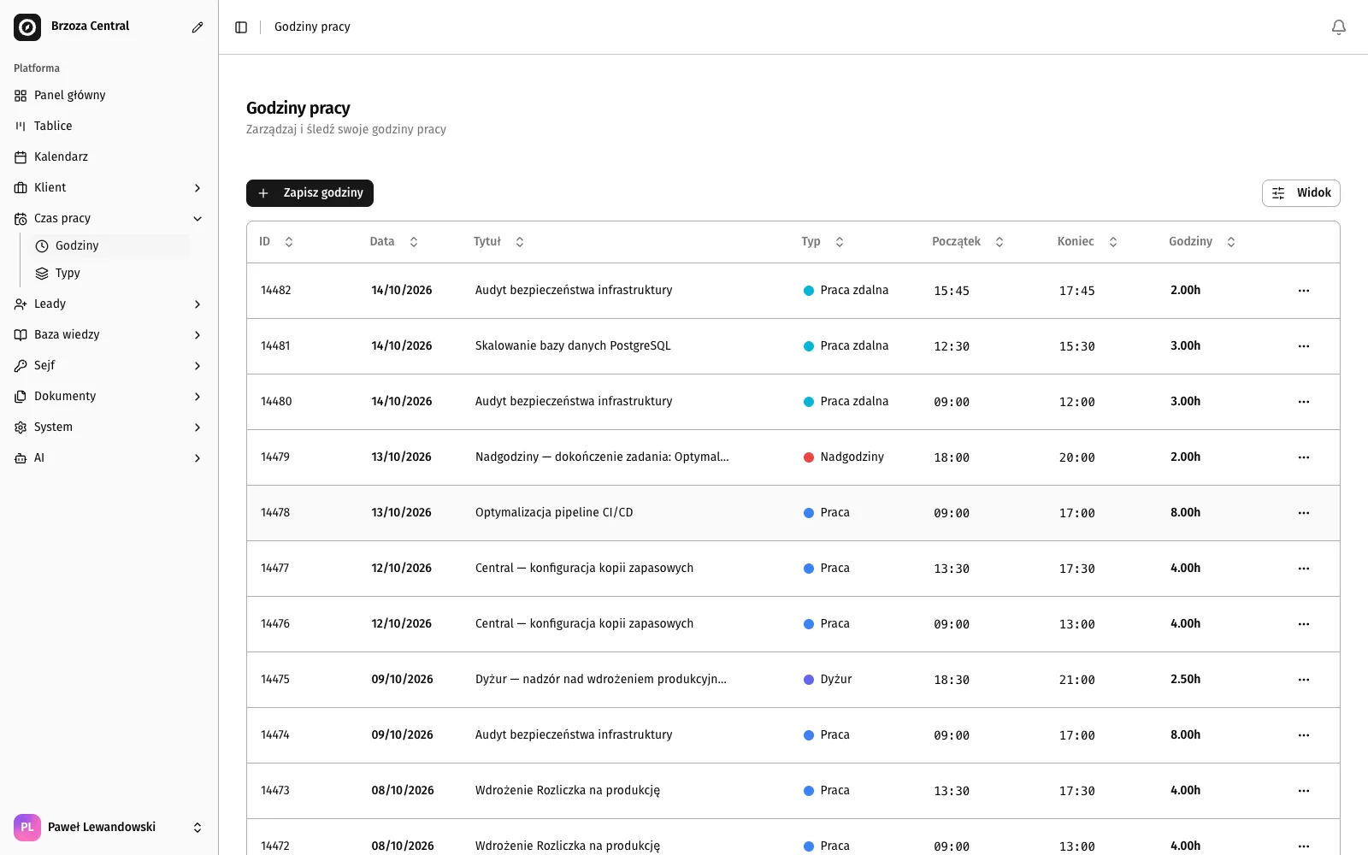Viewport: 1368px width, 855px height.
Task: Expand the Baza wiedzy sidebar section
Action: tap(109, 335)
